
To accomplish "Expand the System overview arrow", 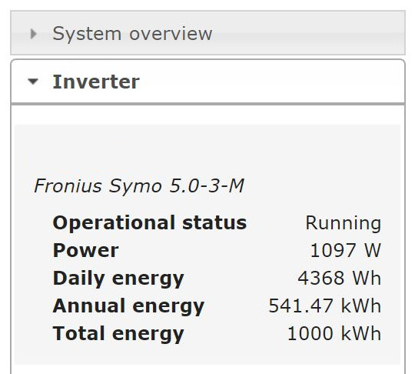I will (x=33, y=34).
